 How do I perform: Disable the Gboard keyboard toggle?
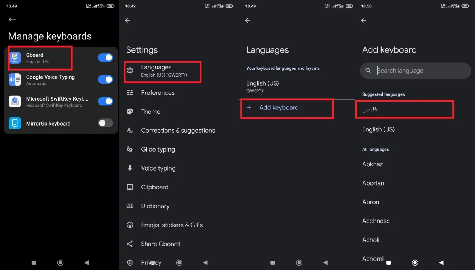click(105, 58)
